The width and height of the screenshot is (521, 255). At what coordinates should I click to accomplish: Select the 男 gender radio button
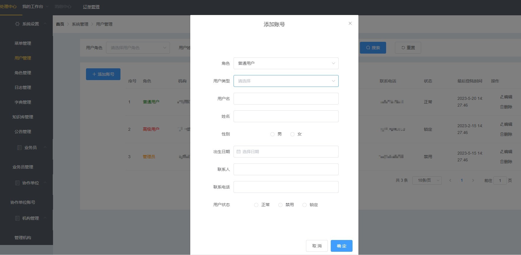coord(272,134)
